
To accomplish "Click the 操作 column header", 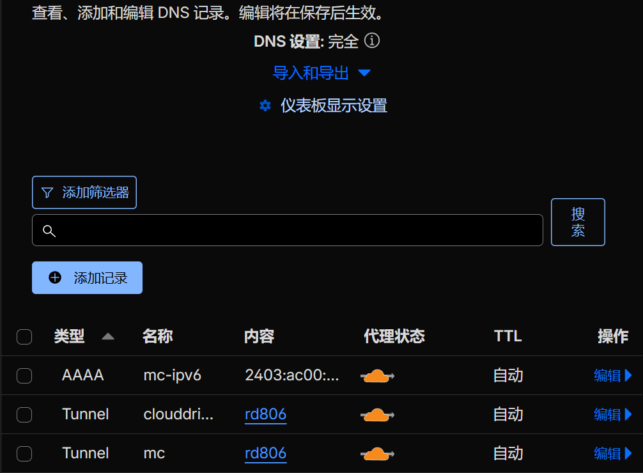I will pos(613,336).
